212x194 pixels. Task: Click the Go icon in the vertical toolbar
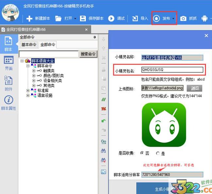click(x=103, y=141)
